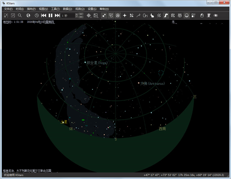231x179 pixels.
Task: Toggle the solar system objects button
Action: 118,15
